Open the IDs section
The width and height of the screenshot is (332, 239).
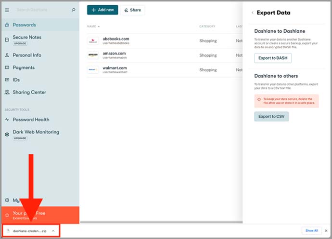40,80
